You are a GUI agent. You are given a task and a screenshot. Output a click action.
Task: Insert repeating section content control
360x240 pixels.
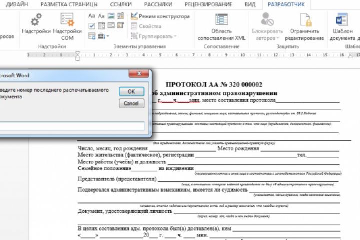[x=92, y=36]
